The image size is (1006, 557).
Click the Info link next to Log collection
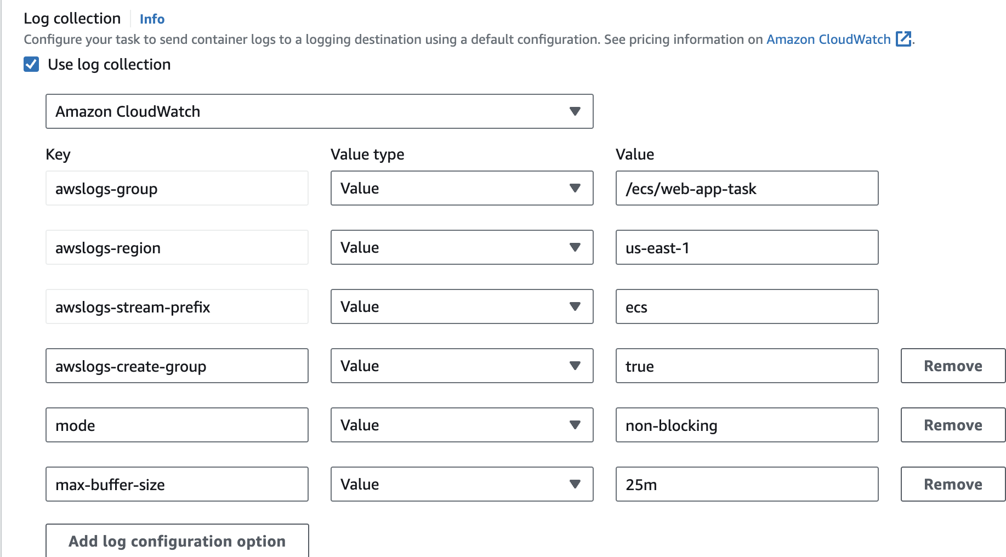pyautogui.click(x=152, y=19)
